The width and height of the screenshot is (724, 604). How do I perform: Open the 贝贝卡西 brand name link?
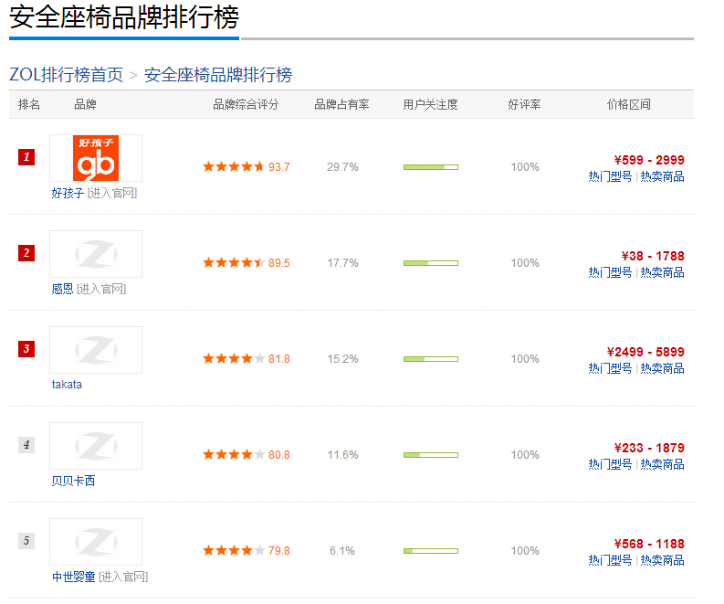[73, 481]
